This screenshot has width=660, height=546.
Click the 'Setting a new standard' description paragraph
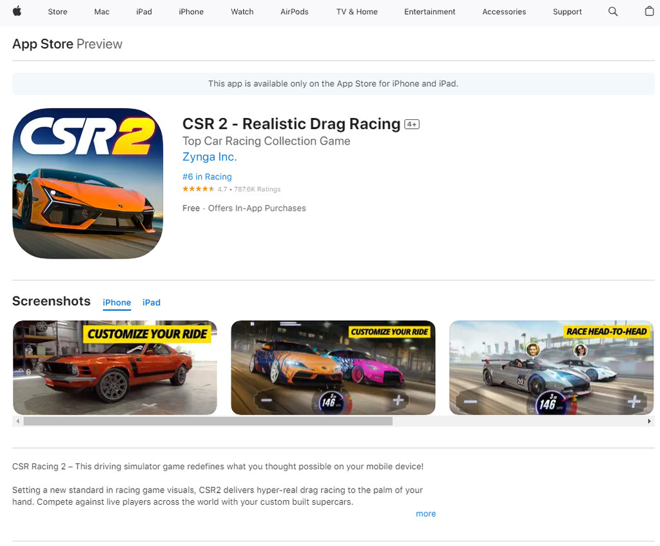tap(218, 496)
